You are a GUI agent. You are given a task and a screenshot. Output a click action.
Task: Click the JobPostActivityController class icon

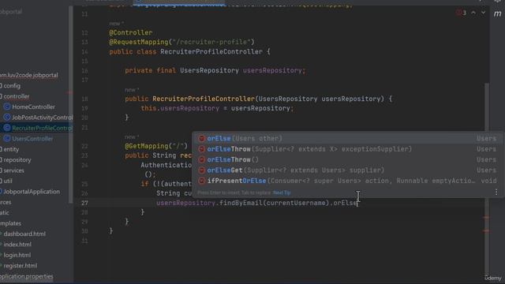pos(7,118)
